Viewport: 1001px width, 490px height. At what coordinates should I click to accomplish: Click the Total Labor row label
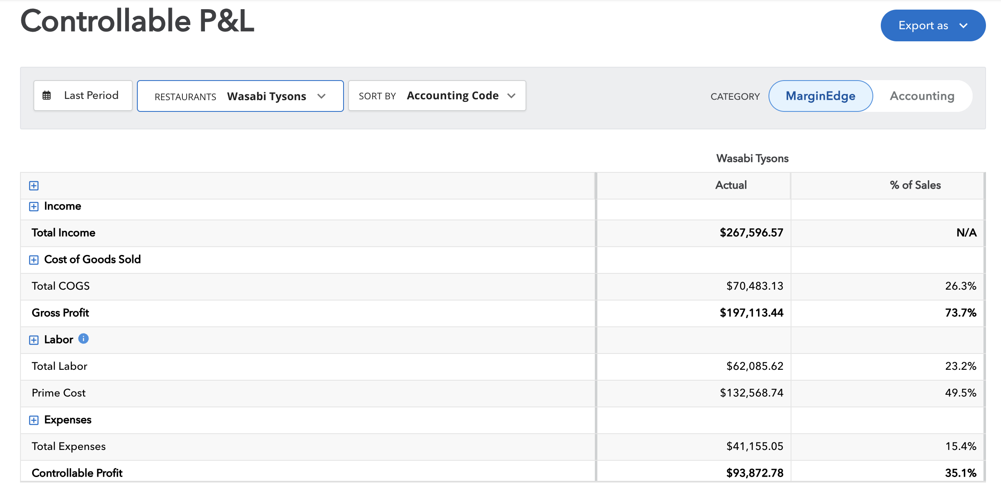(59, 366)
